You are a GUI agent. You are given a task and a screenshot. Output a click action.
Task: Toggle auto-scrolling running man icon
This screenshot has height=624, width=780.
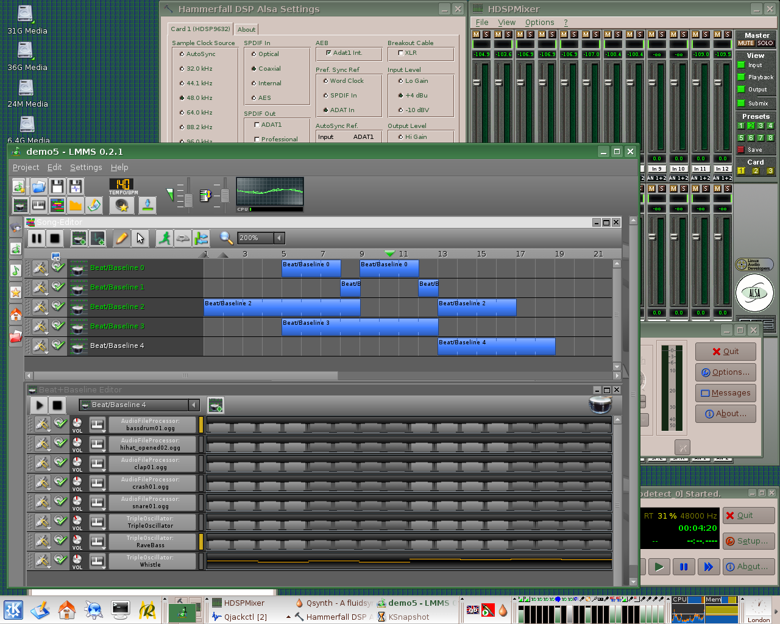[164, 238]
